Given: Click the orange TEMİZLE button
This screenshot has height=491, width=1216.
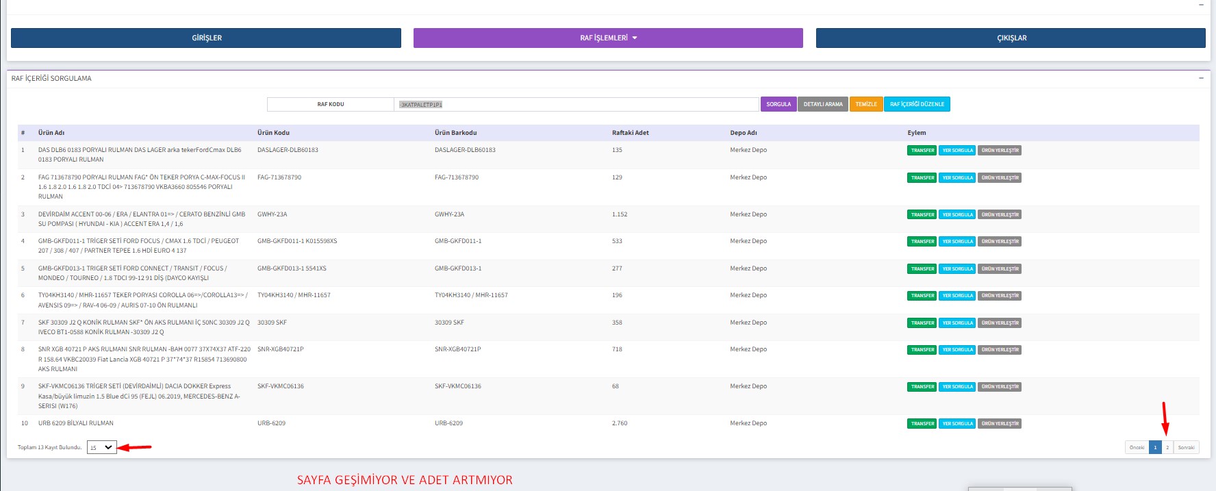Looking at the screenshot, I should coord(866,105).
